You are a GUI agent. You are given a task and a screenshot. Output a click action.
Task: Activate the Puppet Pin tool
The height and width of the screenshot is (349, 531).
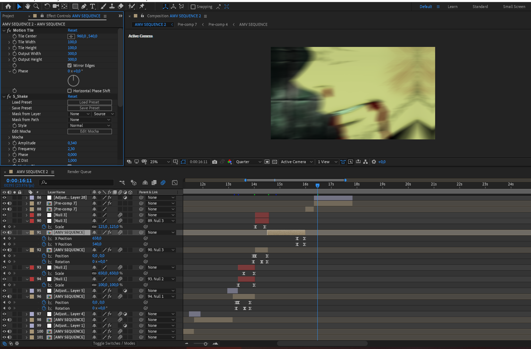tap(142, 7)
